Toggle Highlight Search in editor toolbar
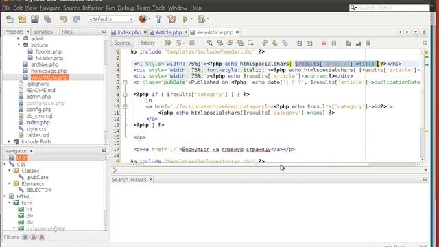Screen dimensions: 439x247 click(240, 43)
